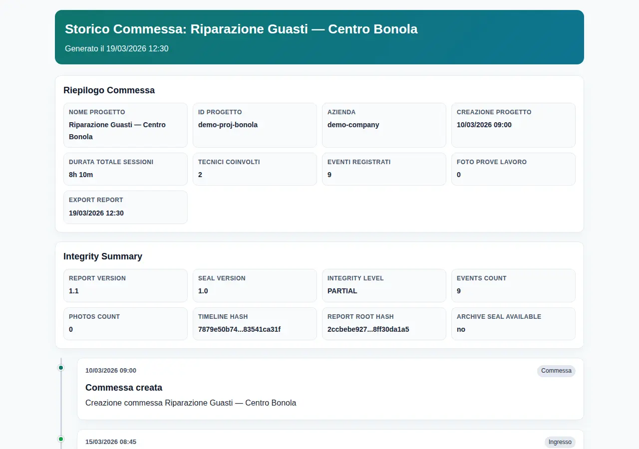The width and height of the screenshot is (639, 449).
Task: Click the Export Report date card
Action: 125,207
